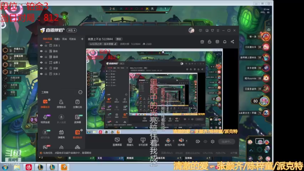Viewport: 304px width, 171px height.
Task: Open the 视频连麦 video link tool
Action: 45,119
